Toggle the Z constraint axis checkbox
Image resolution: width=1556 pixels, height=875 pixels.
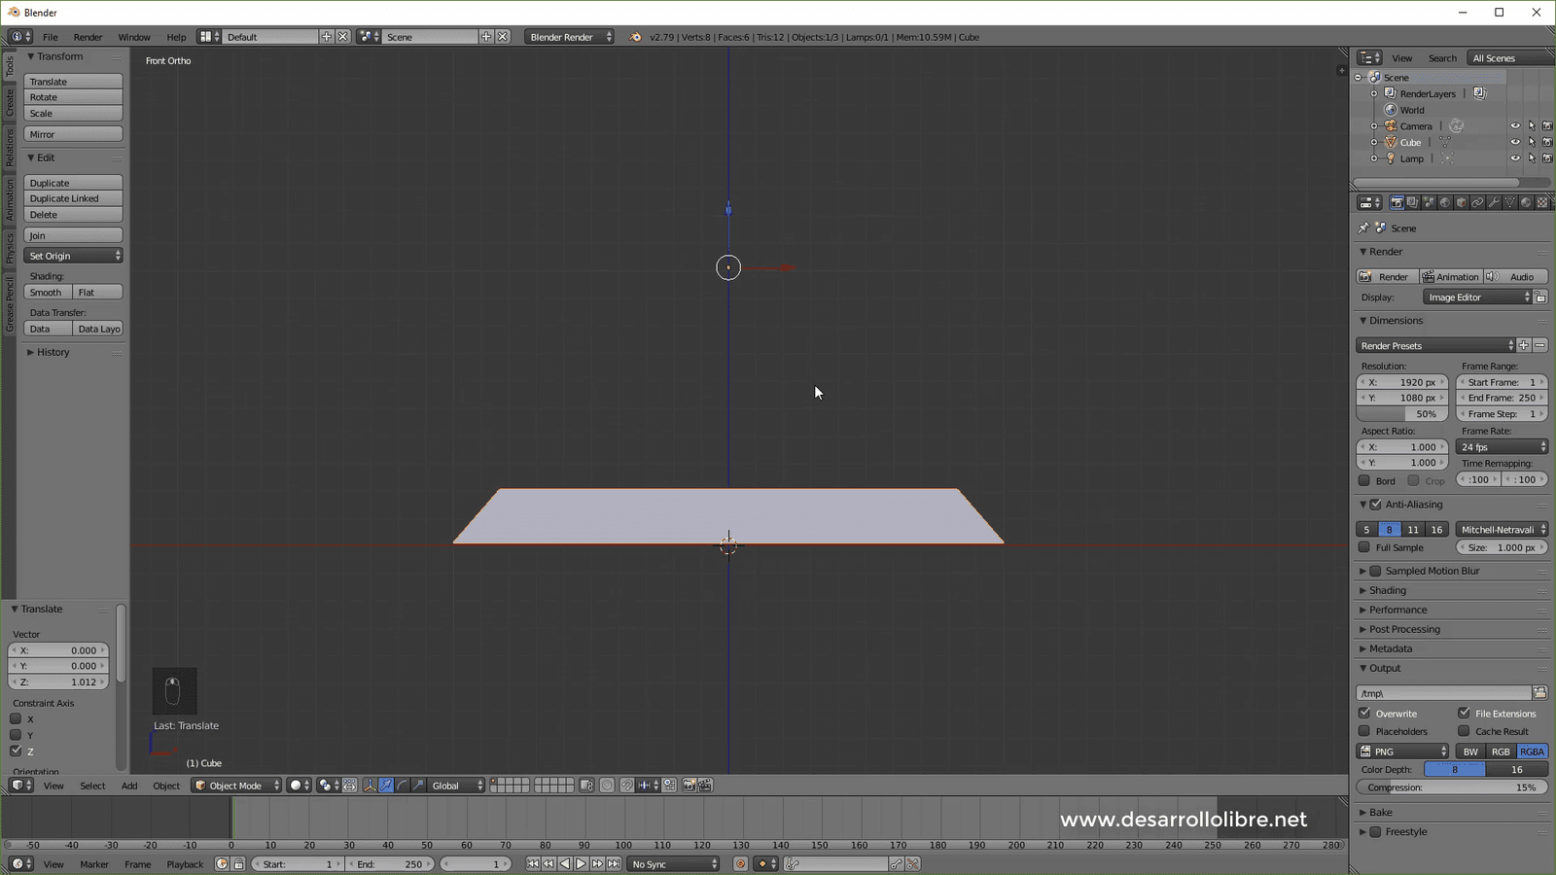coord(16,751)
